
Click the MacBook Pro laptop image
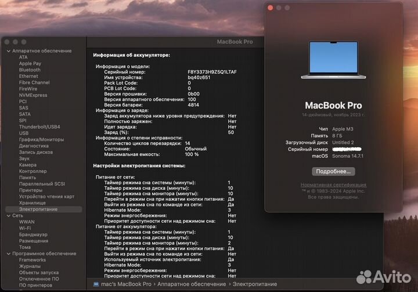pyautogui.click(x=333, y=60)
